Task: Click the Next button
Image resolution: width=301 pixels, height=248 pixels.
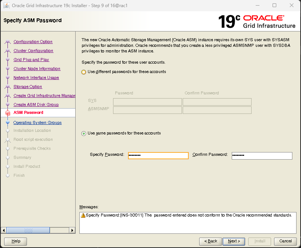Action: (234, 241)
